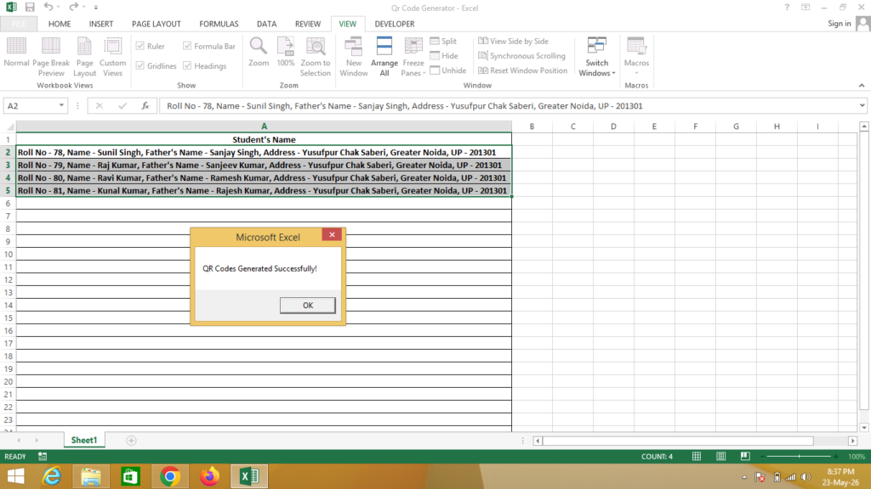The height and width of the screenshot is (489, 871).
Task: Undo the last action
Action: (48, 7)
